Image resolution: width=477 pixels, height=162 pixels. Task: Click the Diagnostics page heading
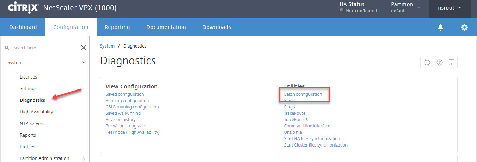[x=128, y=61]
